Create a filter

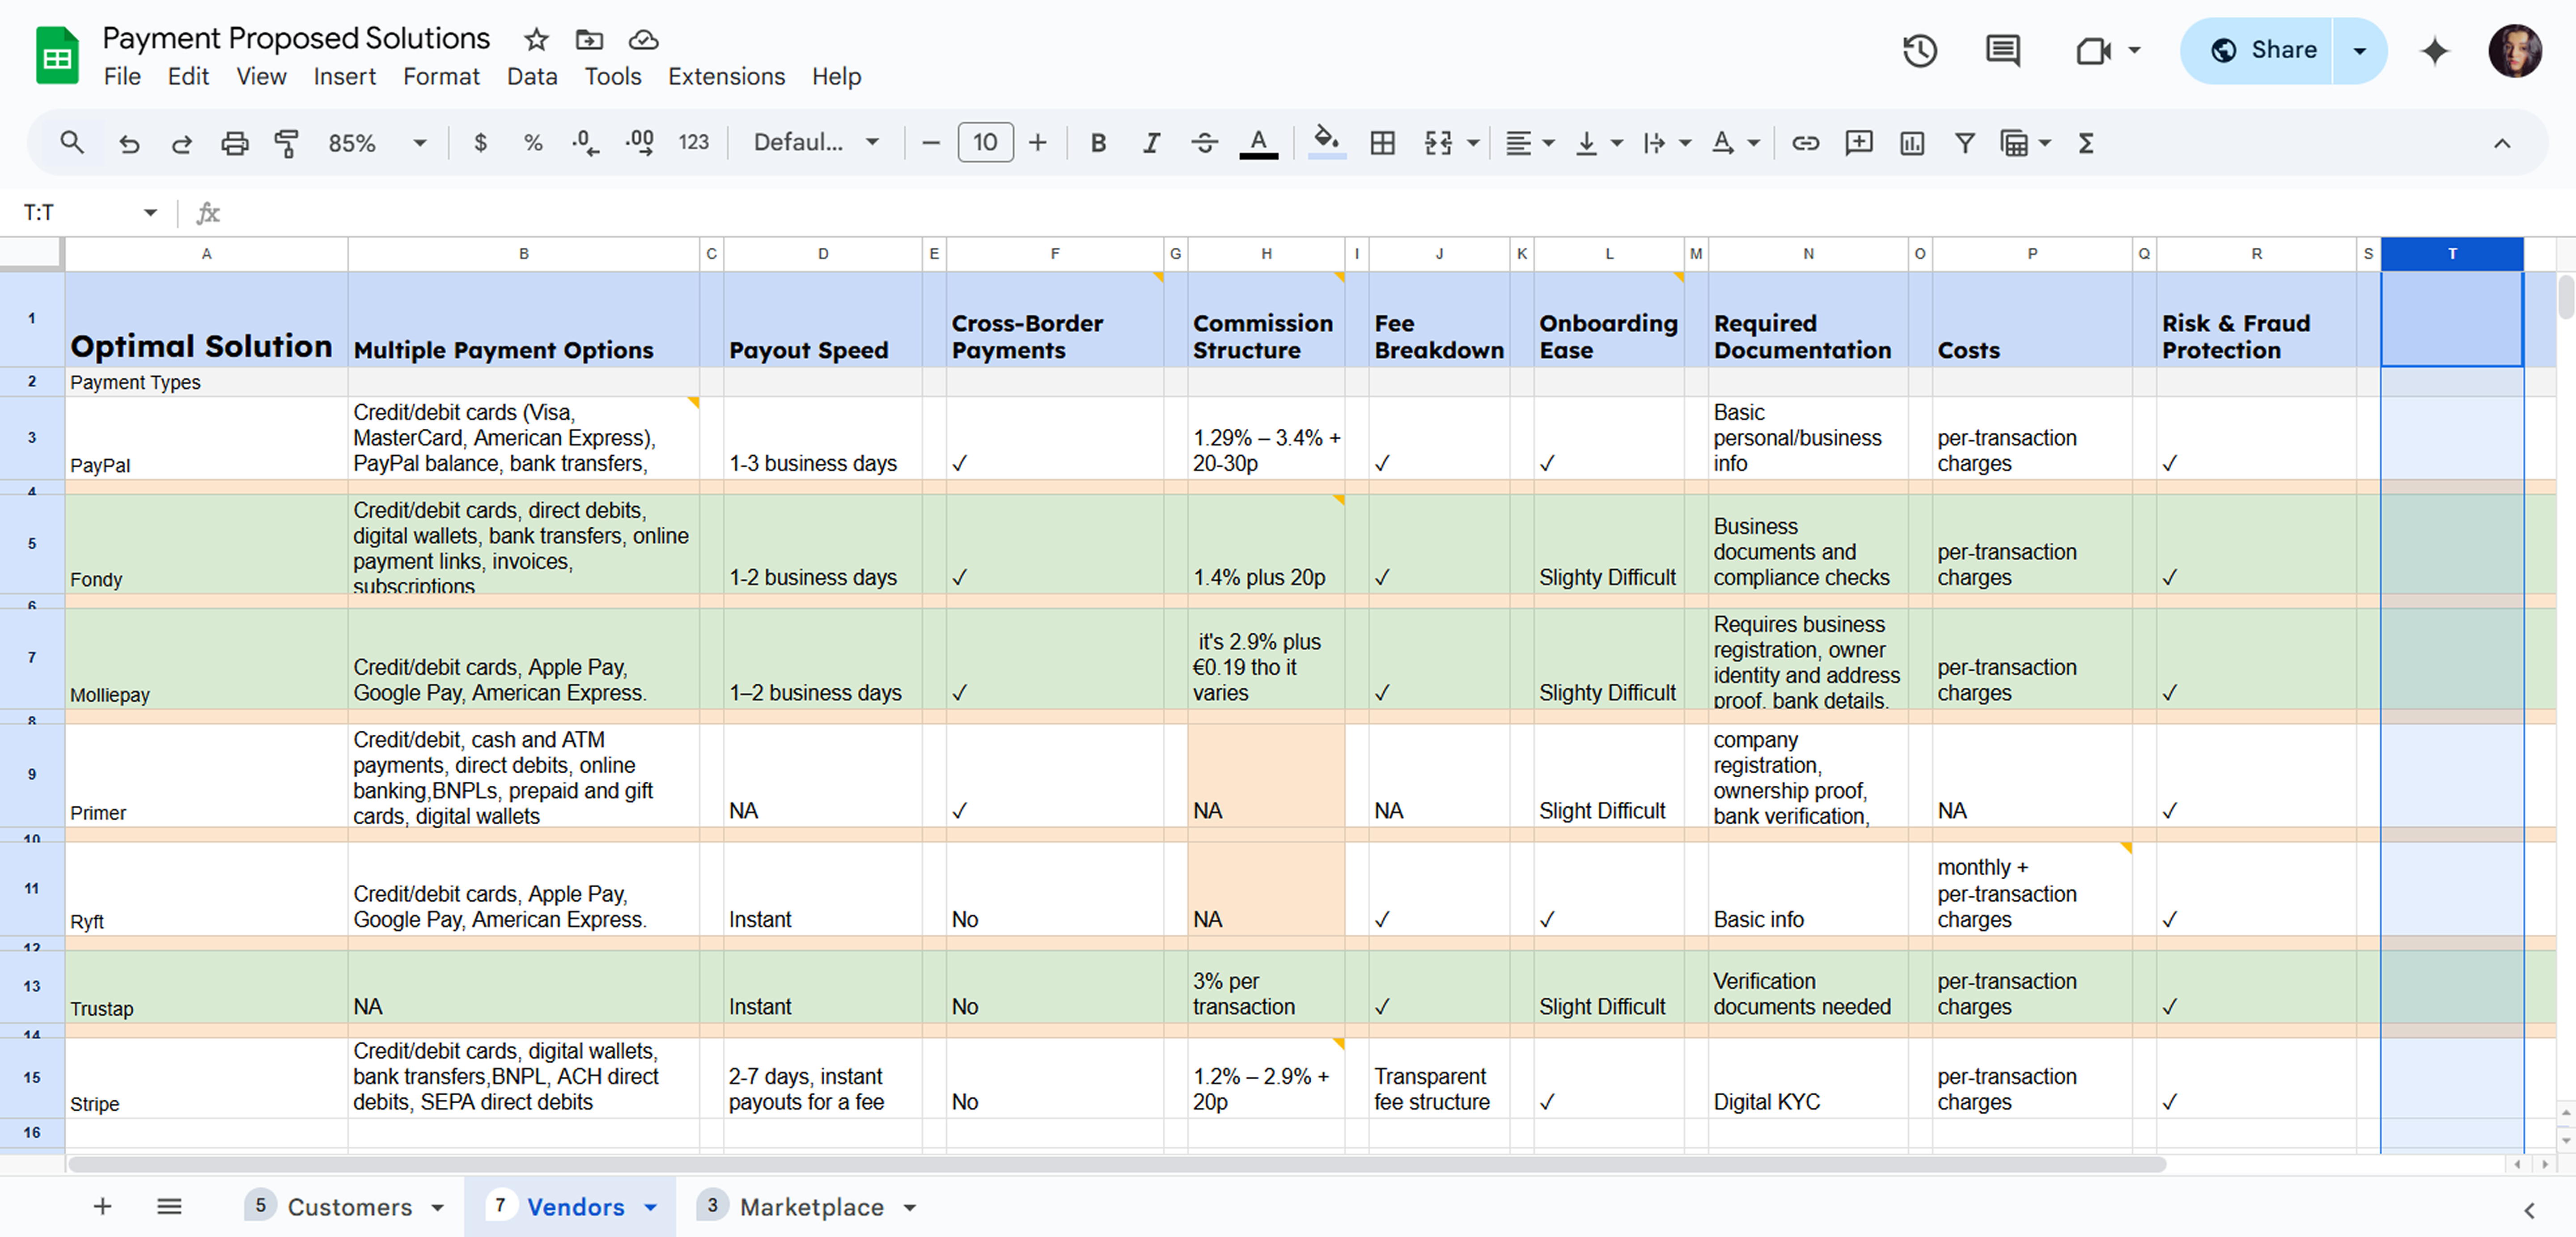click(x=1964, y=143)
